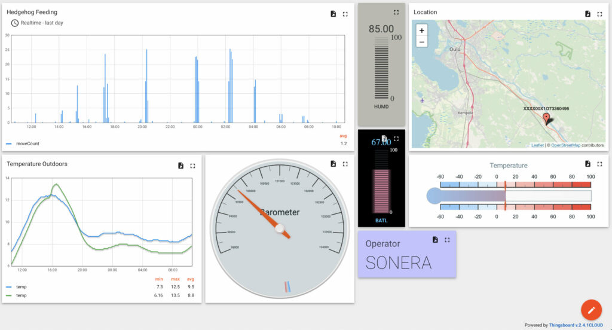Export Temperature Outdoors widget data

tap(180, 166)
